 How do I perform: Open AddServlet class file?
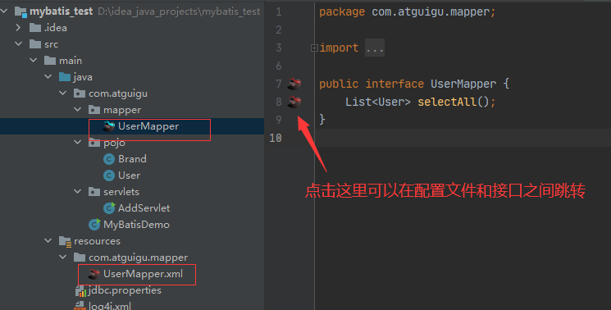[x=144, y=208]
